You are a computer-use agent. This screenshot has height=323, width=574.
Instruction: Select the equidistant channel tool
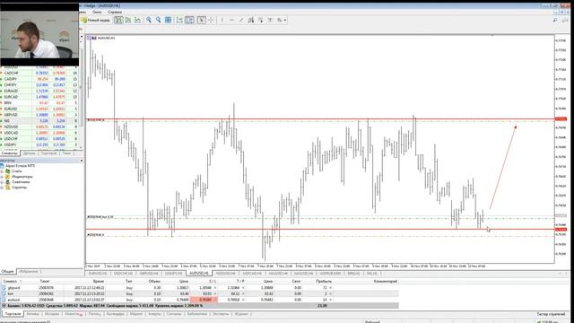tap(251, 20)
